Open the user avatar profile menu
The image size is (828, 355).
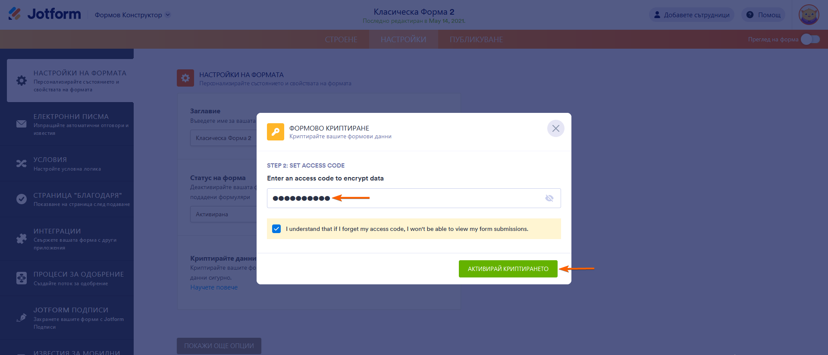tap(809, 15)
